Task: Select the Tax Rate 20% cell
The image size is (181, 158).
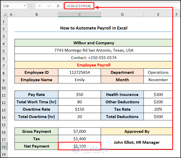Action: (158, 109)
